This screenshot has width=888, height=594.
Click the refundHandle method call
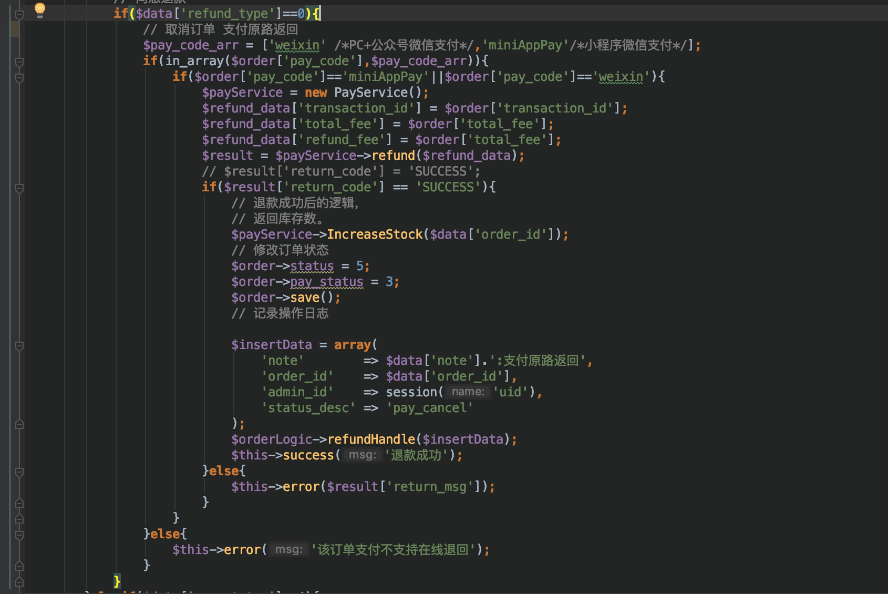371,439
